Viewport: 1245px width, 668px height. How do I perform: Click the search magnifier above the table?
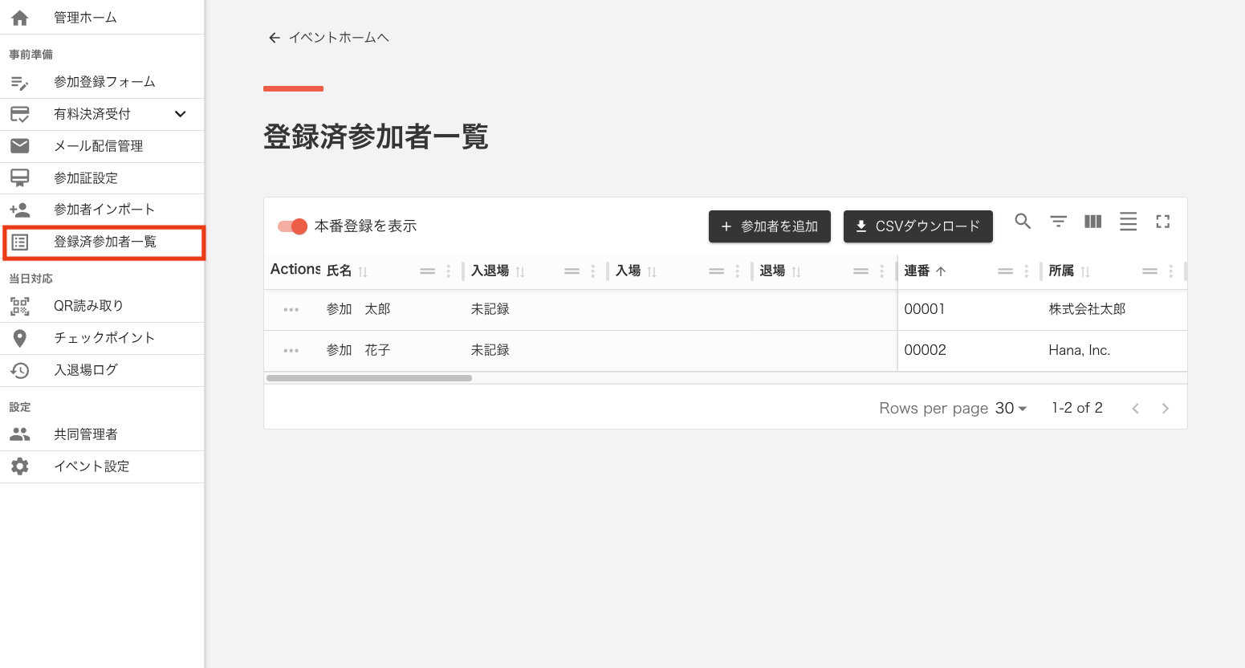coord(1023,221)
